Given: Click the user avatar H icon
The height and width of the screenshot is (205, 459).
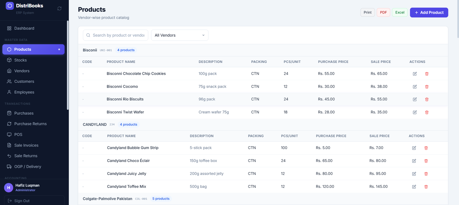Looking at the screenshot, I should click(9, 187).
